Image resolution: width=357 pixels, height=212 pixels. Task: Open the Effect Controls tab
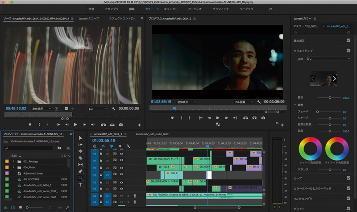121,18
